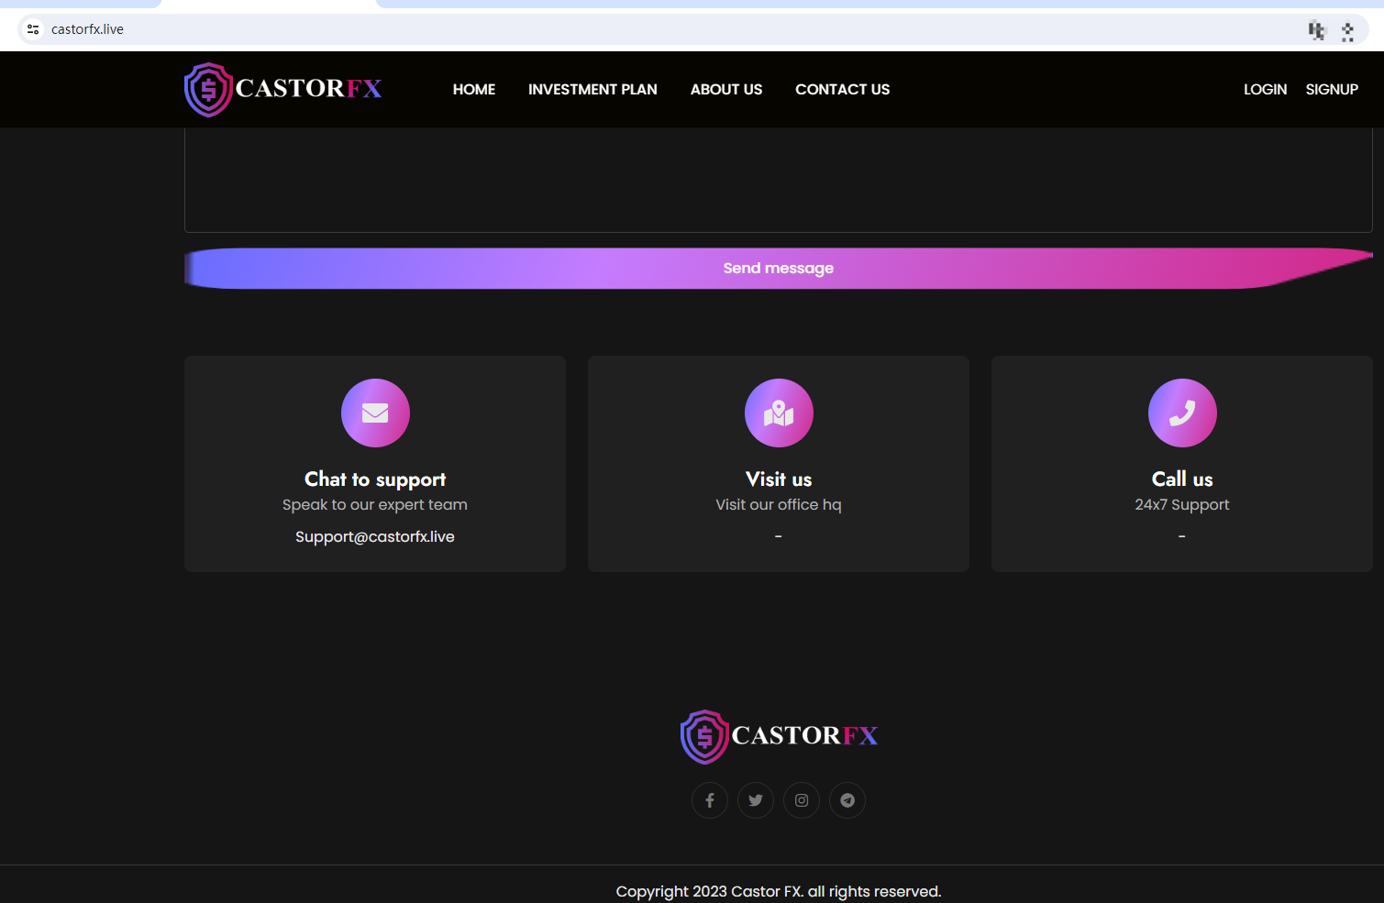
Task: Click the LOGIN link
Action: tap(1265, 89)
